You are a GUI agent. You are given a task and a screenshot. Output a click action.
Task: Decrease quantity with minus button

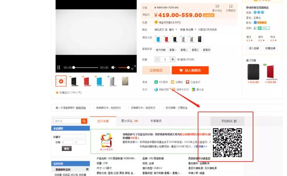click(x=157, y=60)
